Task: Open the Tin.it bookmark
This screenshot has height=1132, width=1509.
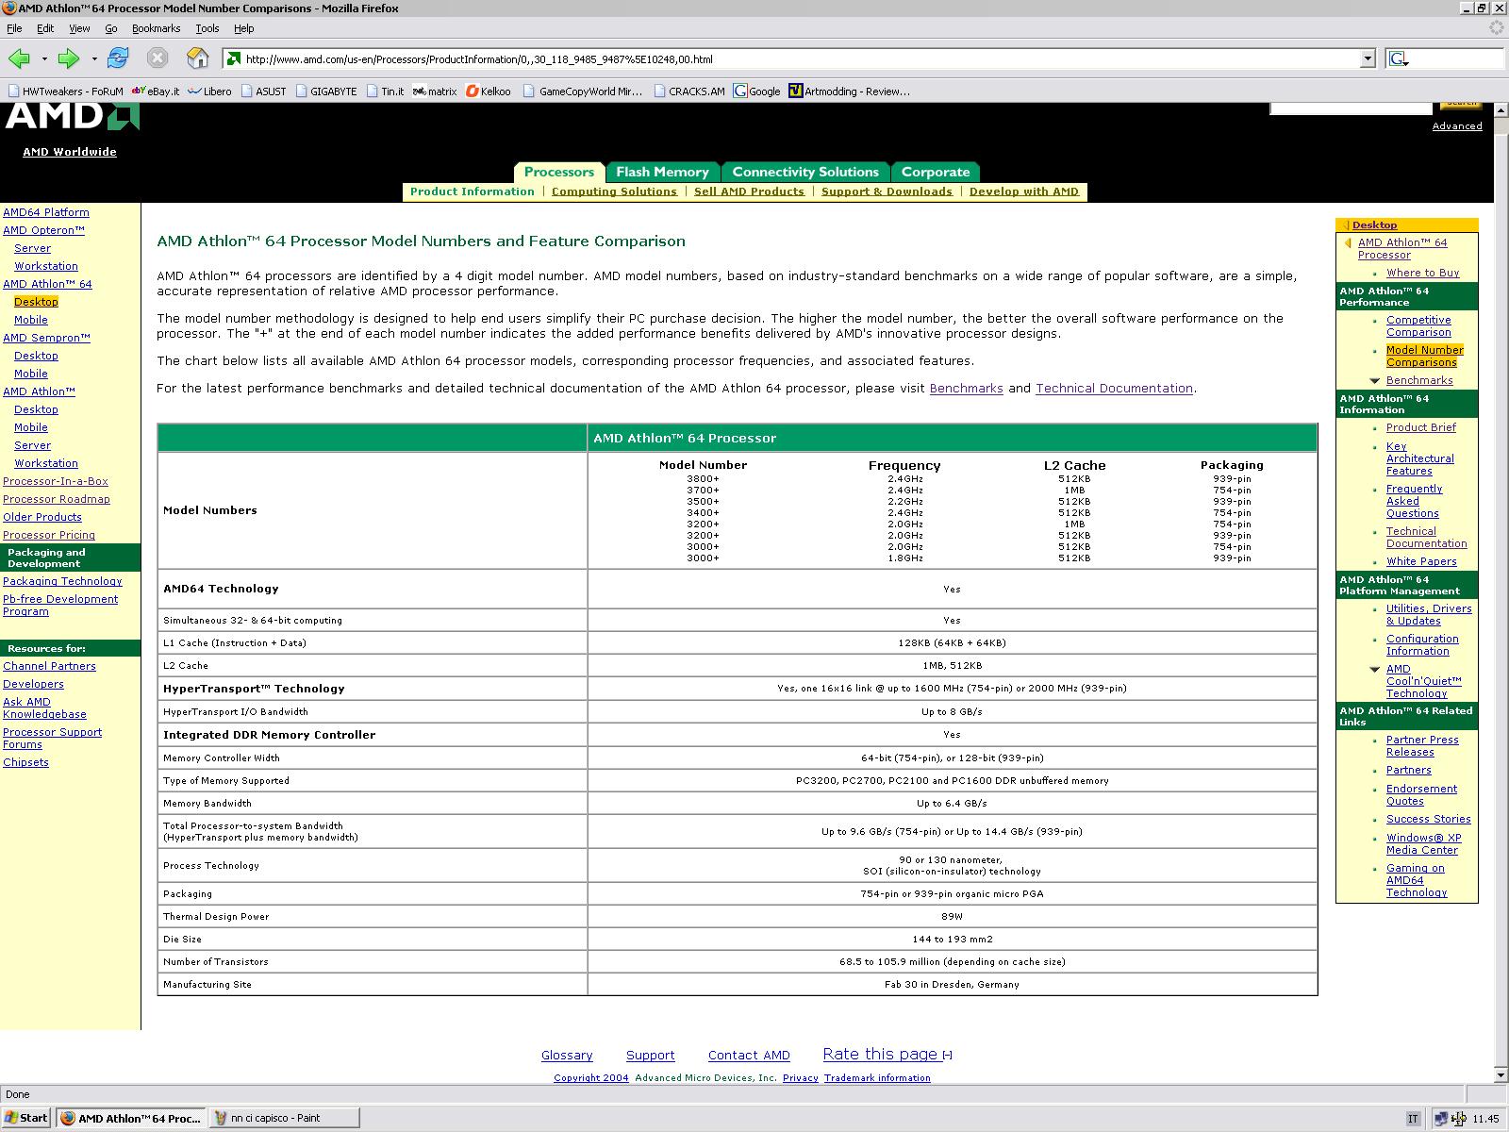Action: (385, 92)
